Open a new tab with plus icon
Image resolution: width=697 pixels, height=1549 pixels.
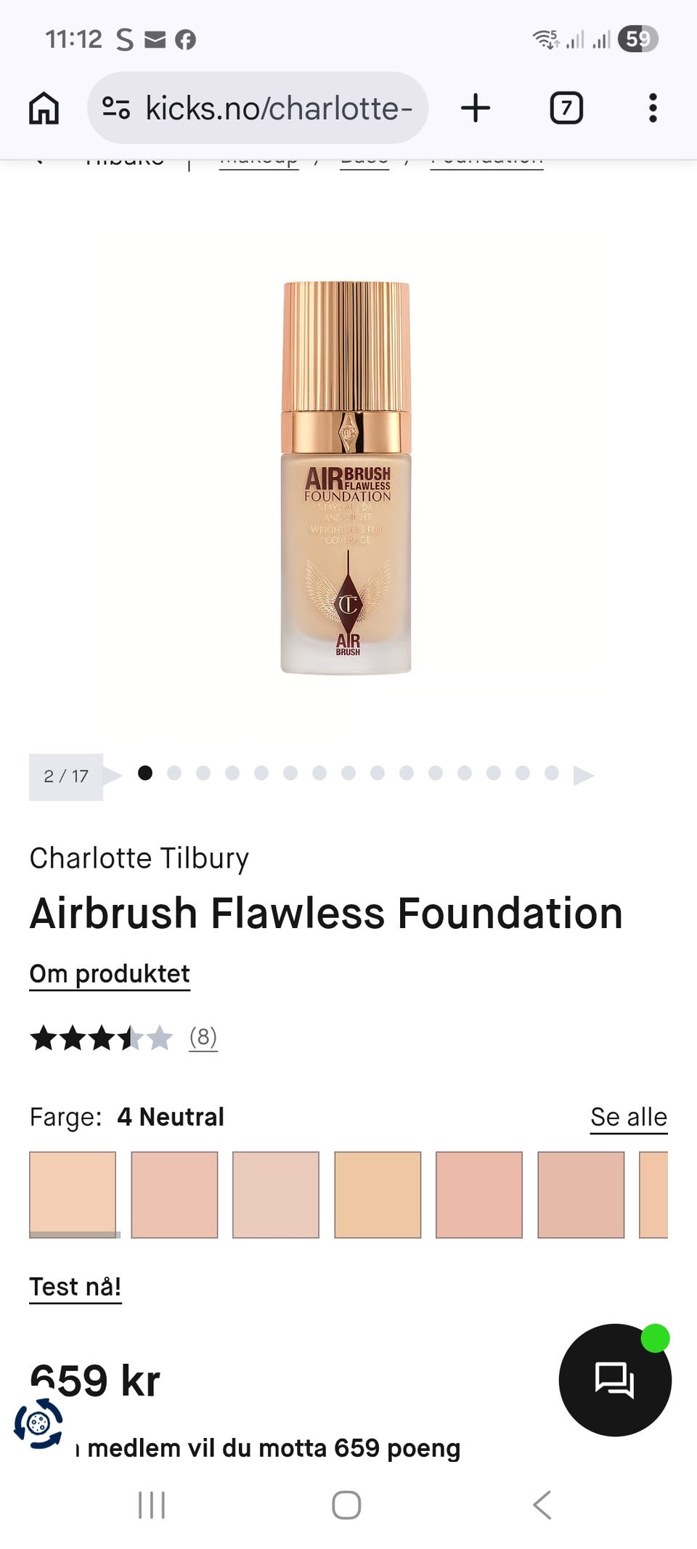pyautogui.click(x=476, y=108)
